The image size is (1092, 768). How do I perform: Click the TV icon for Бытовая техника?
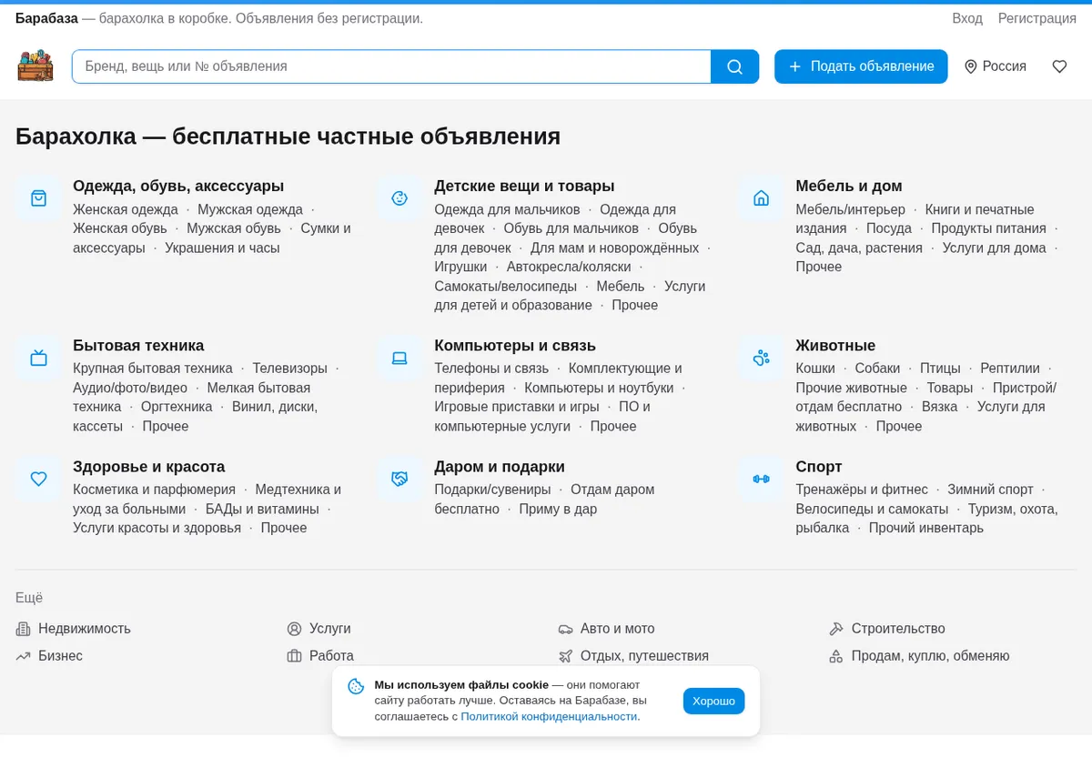[x=38, y=358]
